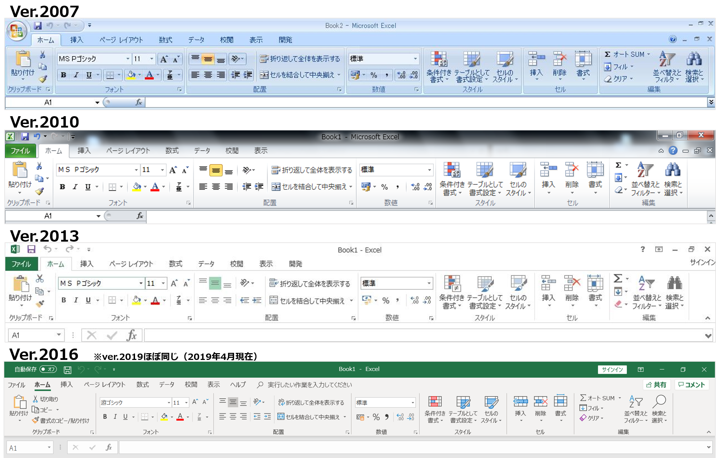Open font size dropdown in Excel 2010
Viewport: 716px width, 458px height.
(162, 170)
